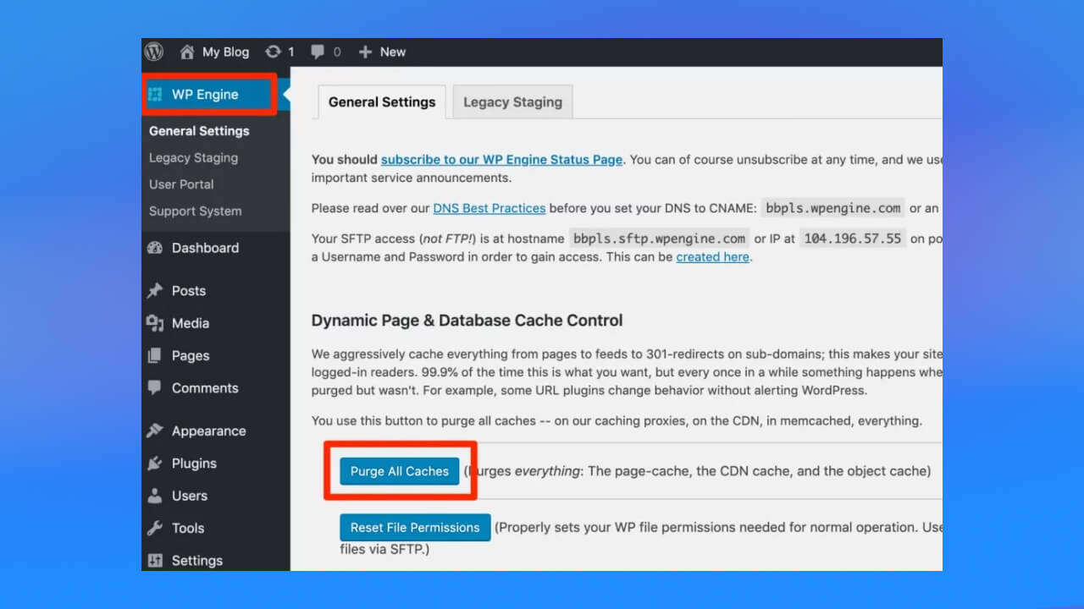The image size is (1084, 609).
Task: Select General Settings in sidebar submenu
Action: [199, 131]
